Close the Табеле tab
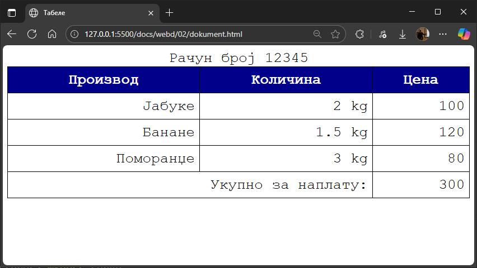 tap(151, 12)
